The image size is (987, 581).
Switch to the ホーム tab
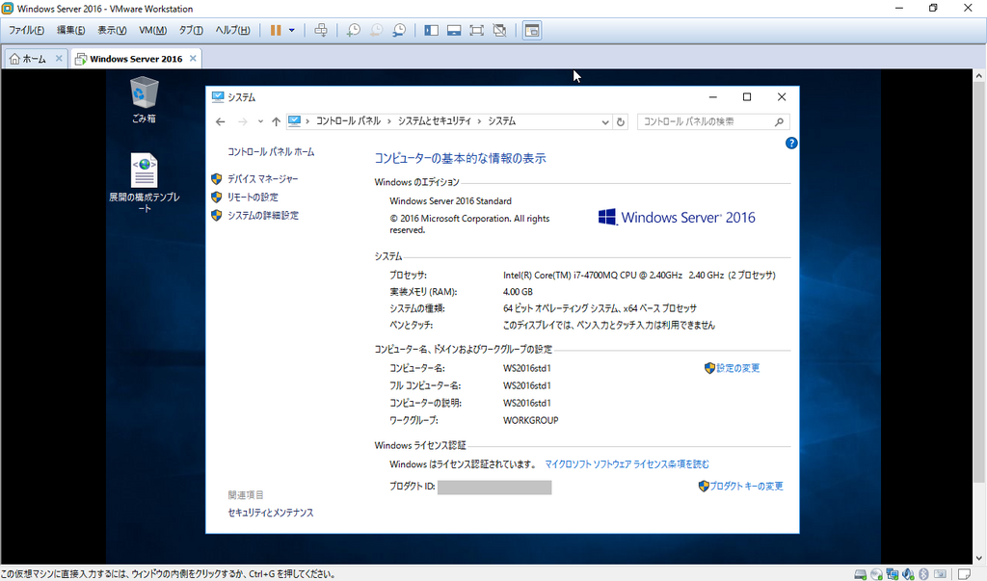pos(28,59)
